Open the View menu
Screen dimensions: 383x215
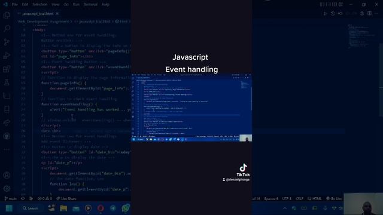pyautogui.click(x=56, y=4)
